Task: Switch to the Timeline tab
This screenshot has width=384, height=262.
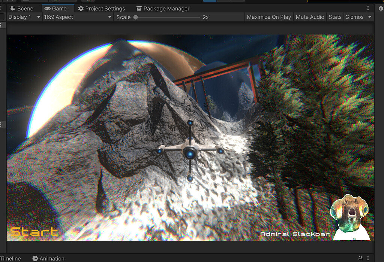Action: (10, 258)
